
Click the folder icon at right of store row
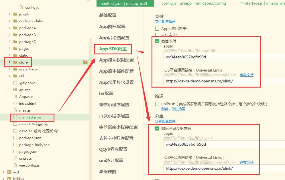[85, 62]
